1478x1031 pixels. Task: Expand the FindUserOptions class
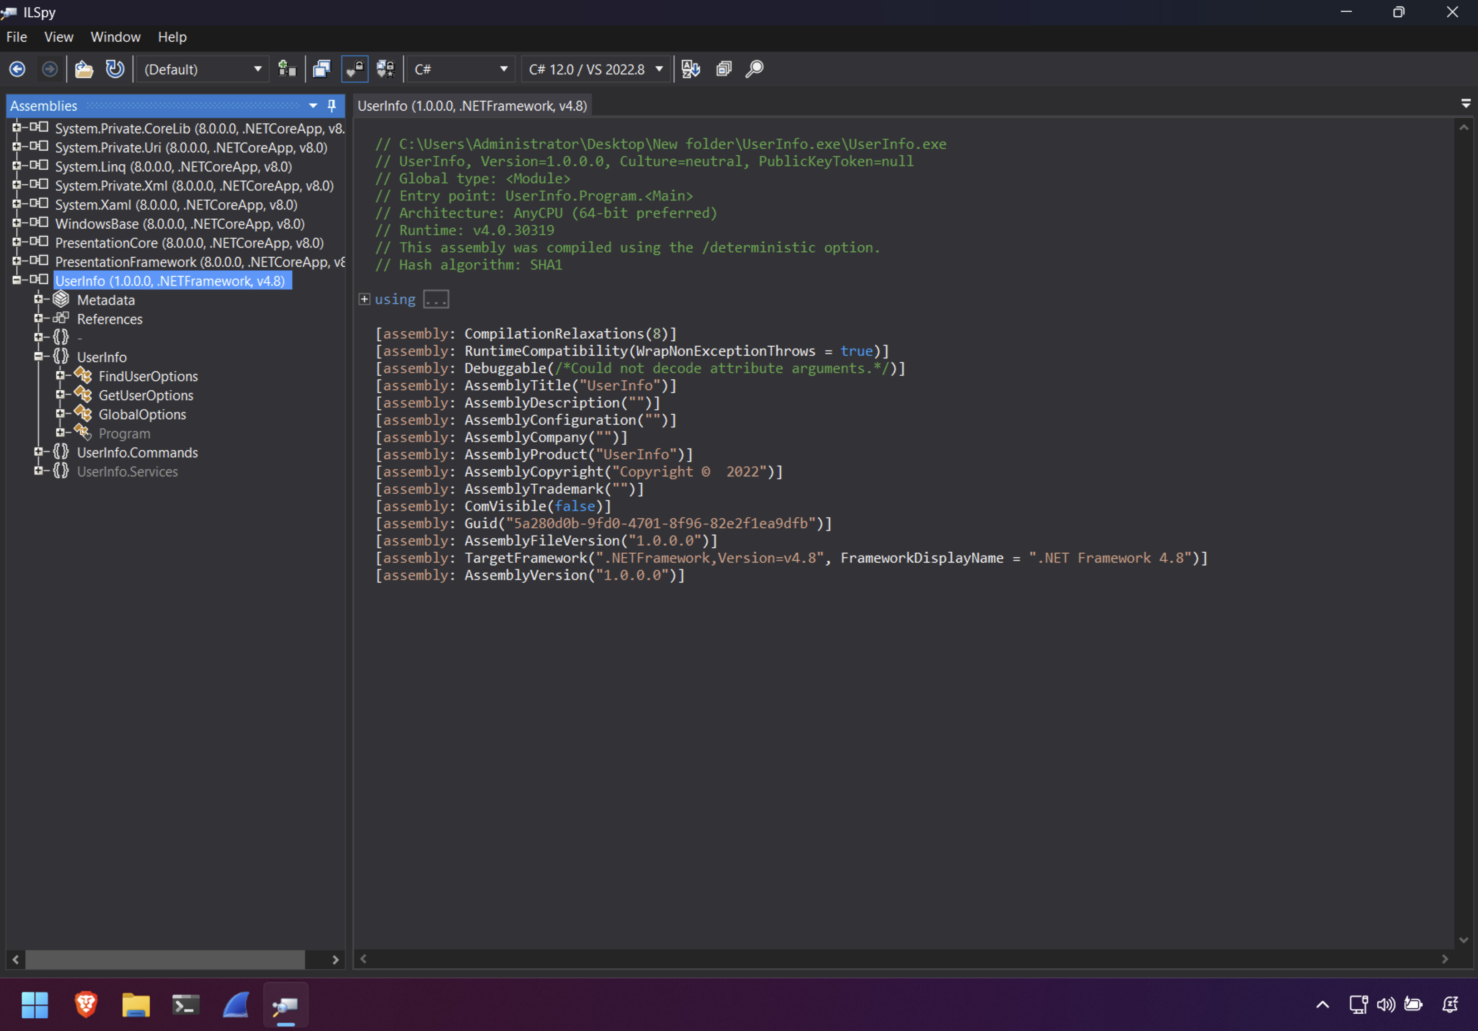coord(60,376)
